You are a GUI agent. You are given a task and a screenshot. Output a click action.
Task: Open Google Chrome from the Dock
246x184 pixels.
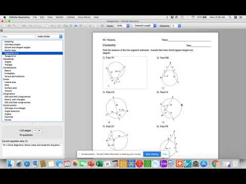(x=215, y=164)
